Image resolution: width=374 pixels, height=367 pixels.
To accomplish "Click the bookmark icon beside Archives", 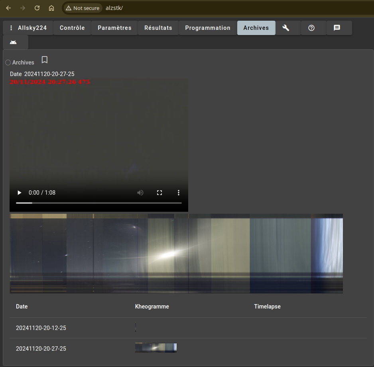I will click(45, 60).
